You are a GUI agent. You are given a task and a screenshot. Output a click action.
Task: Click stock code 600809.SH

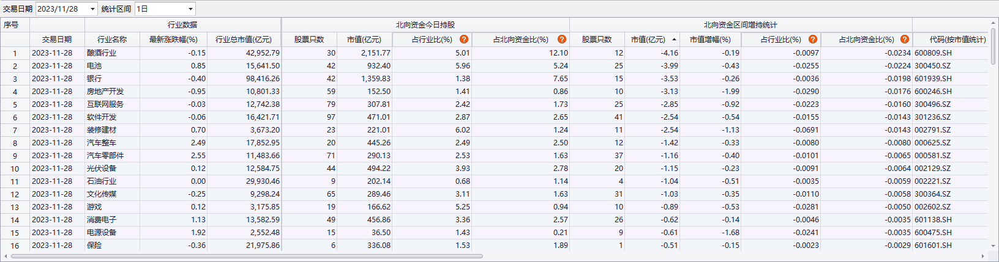tap(933, 53)
